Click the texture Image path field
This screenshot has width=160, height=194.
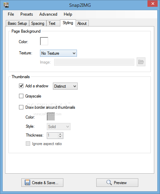point(94,62)
